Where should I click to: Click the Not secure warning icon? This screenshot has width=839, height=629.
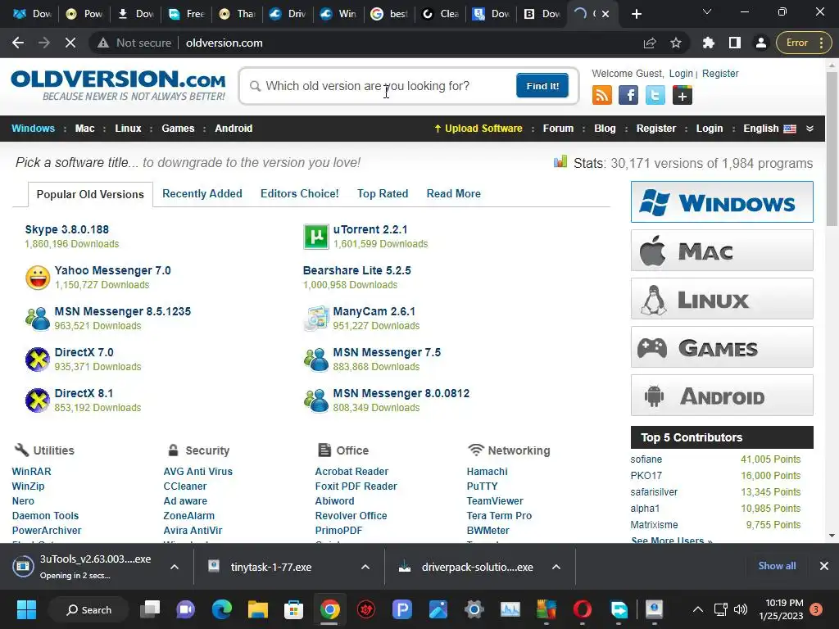[x=103, y=43]
